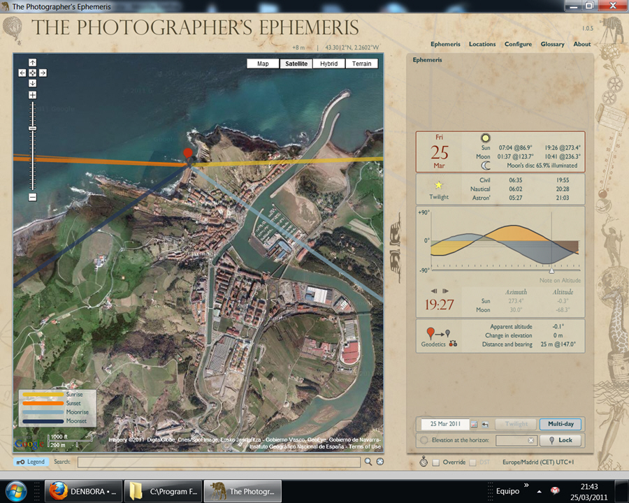The height and width of the screenshot is (503, 629).
Task: Click the recenter target icon beside search
Action: click(x=380, y=462)
